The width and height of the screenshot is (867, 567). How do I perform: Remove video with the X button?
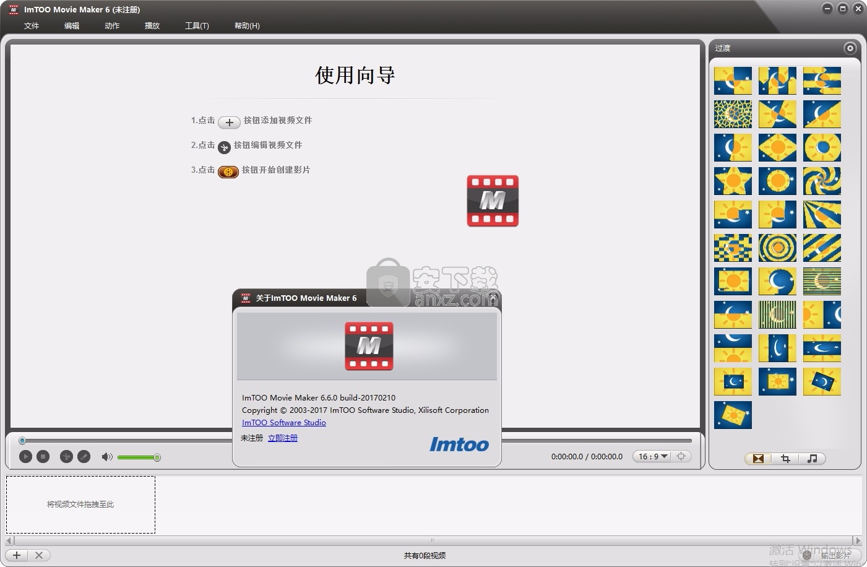tap(39, 555)
